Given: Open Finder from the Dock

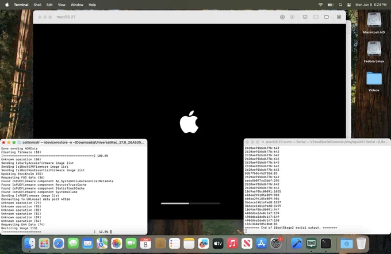Looking at the screenshot, I should [x=30, y=243].
